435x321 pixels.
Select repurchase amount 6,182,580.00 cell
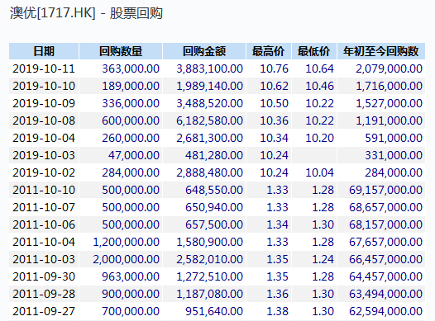204,120
